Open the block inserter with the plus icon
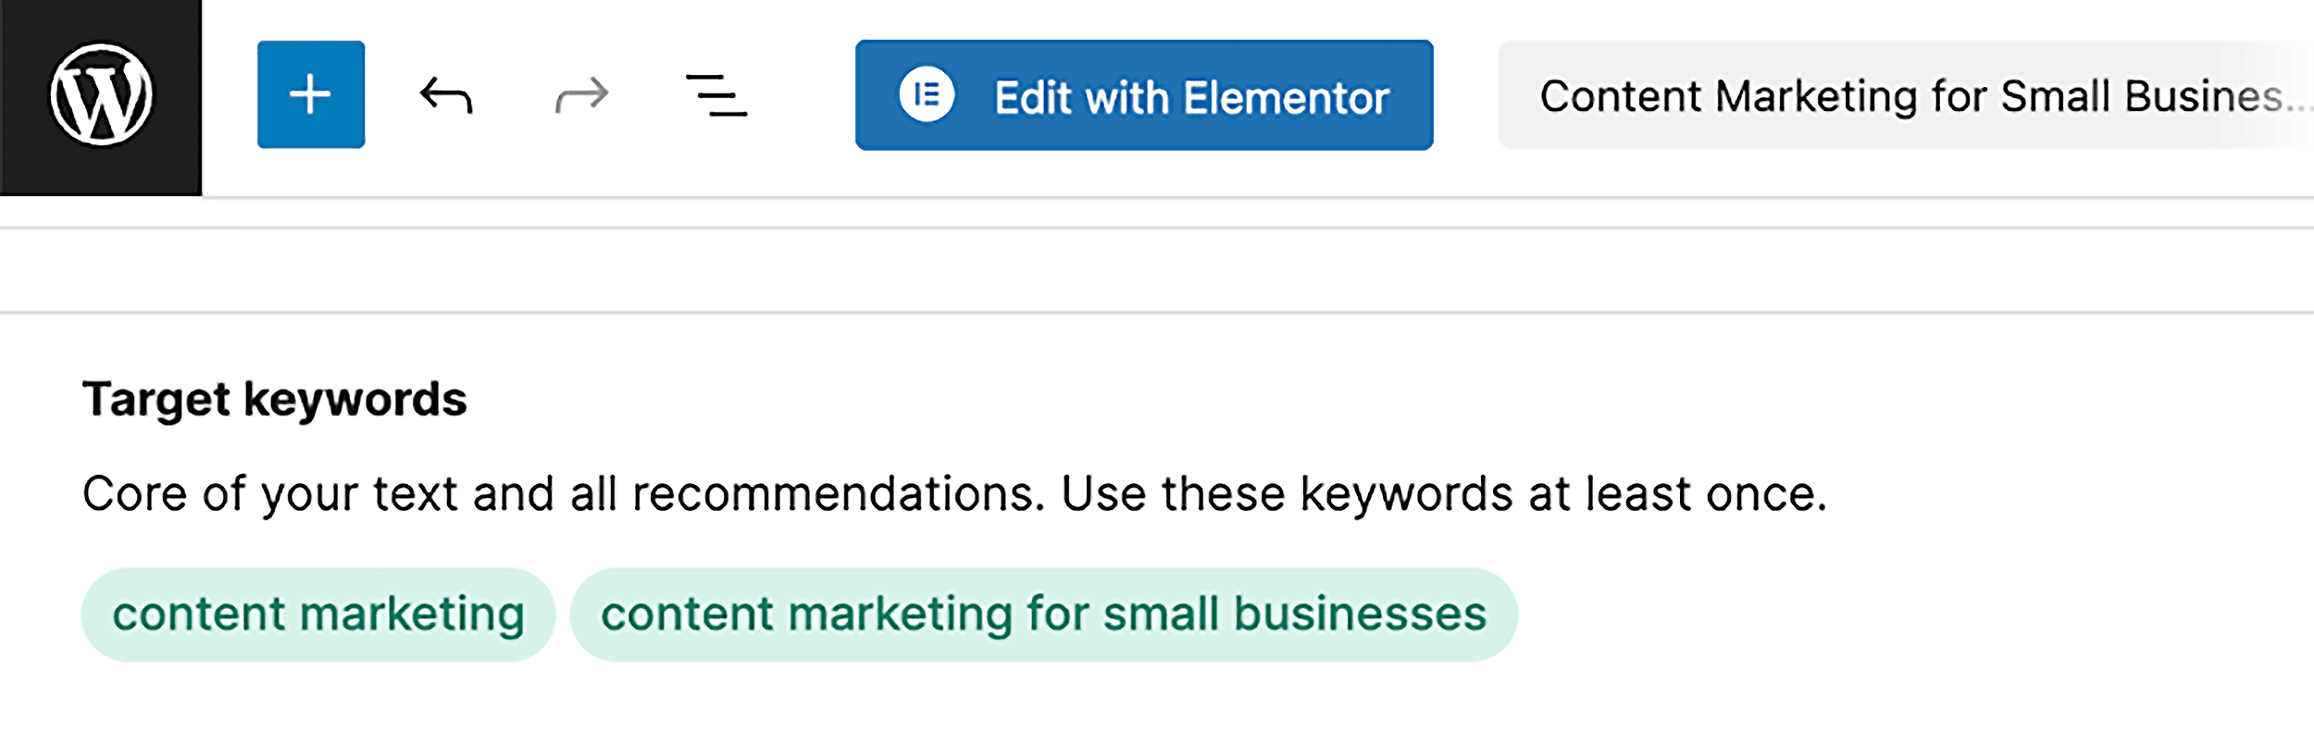 [310, 95]
